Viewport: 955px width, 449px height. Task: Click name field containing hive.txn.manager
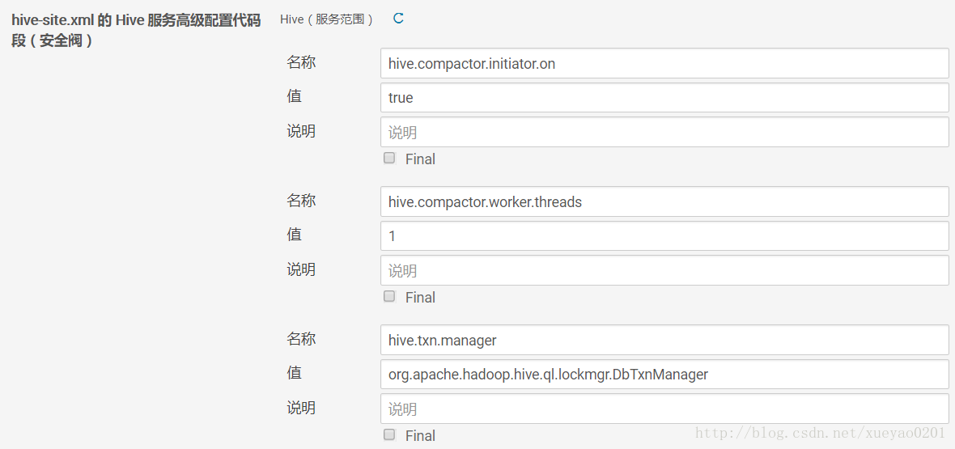coord(664,340)
